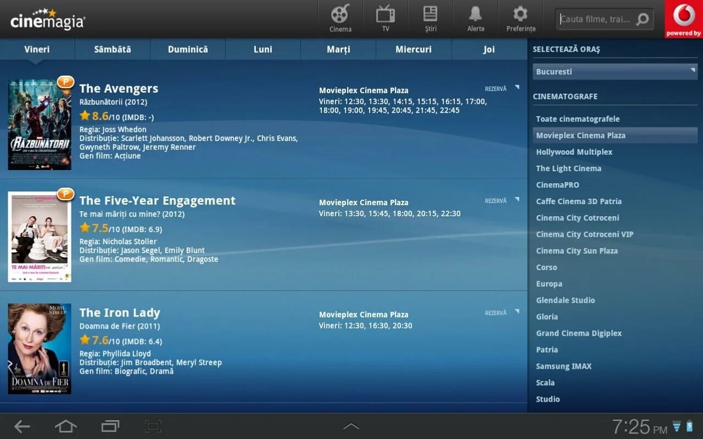
Task: Select Gloria cinema
Action: point(547,317)
